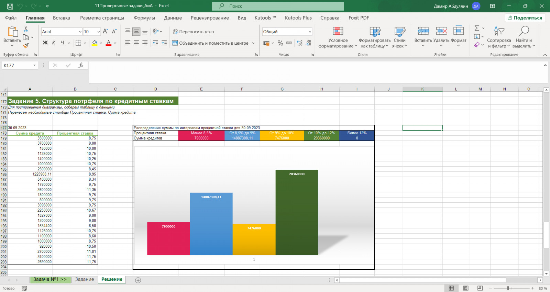Open Условное форматирование menu
This screenshot has width=550, height=292.
pyautogui.click(x=338, y=37)
